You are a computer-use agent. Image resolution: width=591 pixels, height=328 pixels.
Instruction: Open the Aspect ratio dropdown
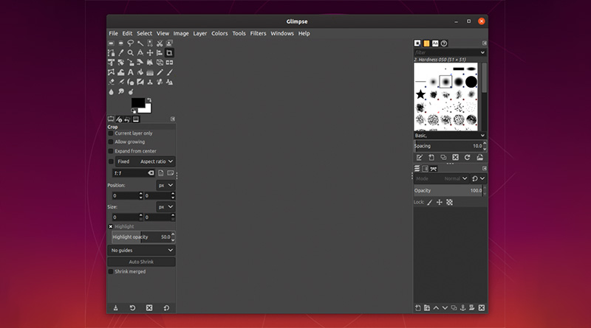coord(157,161)
